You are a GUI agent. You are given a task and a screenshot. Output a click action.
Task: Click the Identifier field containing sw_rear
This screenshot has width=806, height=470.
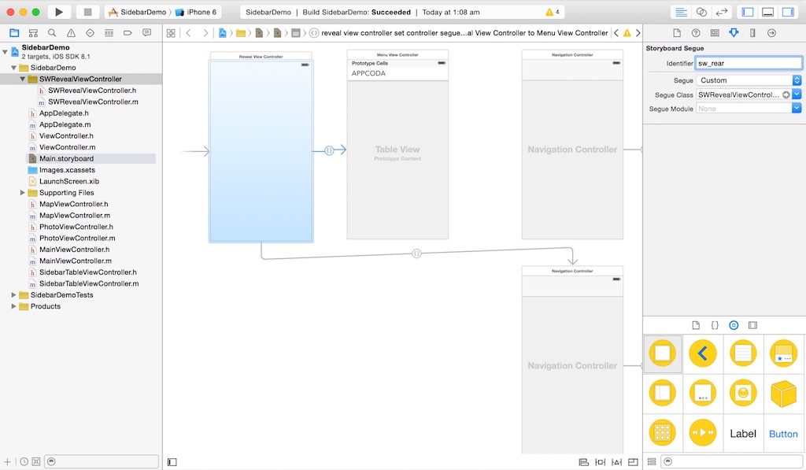click(x=748, y=63)
